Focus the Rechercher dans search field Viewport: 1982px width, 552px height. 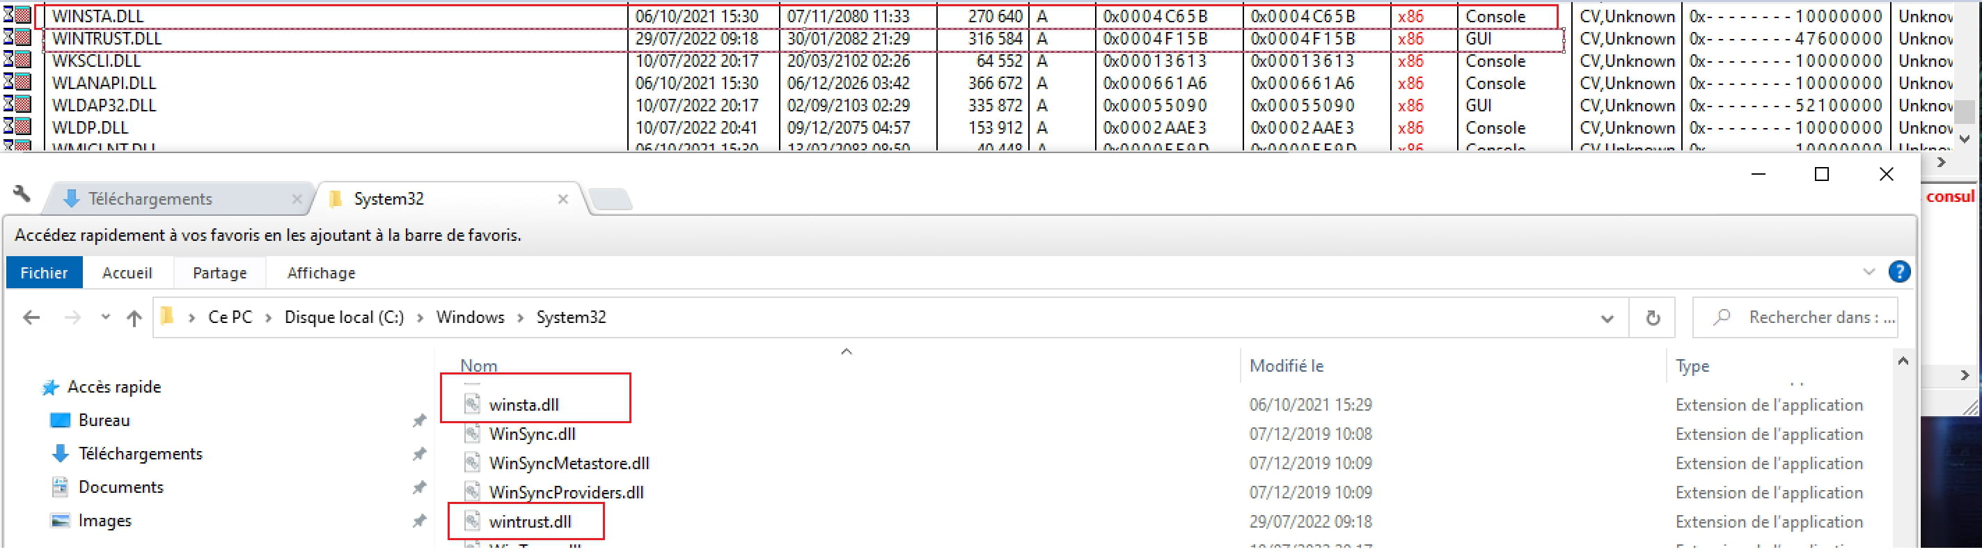(1795, 317)
